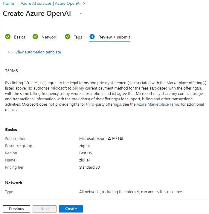Screen dimensions: 209x214
Task: Select the Review + submit tab
Action: point(114,37)
